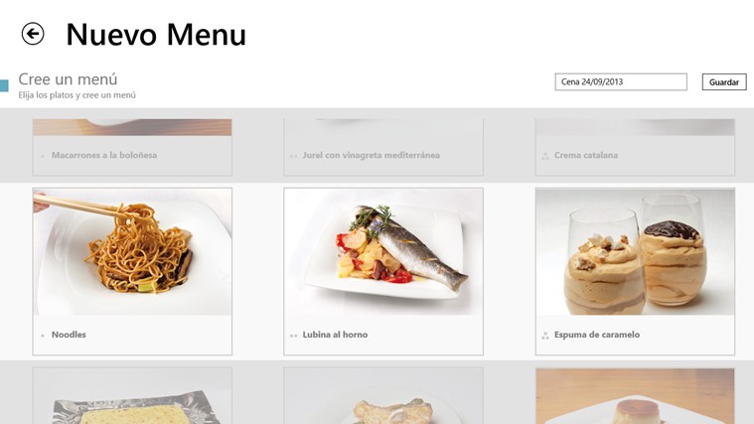Viewport: 754px width, 424px height.
Task: Click the dots icon beside Crema catalana
Action: [x=544, y=156]
